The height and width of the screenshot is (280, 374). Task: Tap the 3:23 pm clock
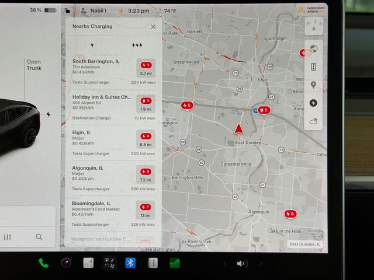click(138, 10)
